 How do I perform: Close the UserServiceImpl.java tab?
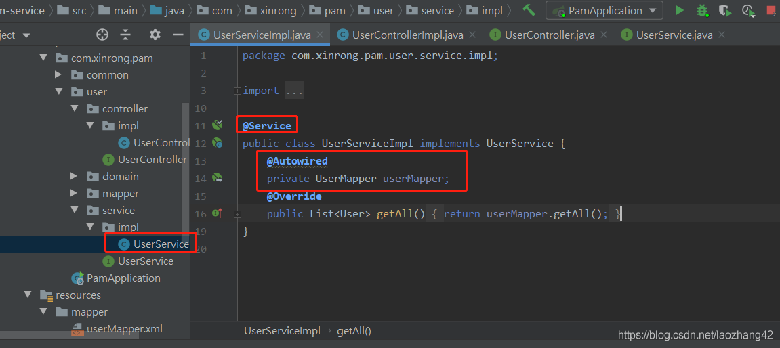coord(320,35)
